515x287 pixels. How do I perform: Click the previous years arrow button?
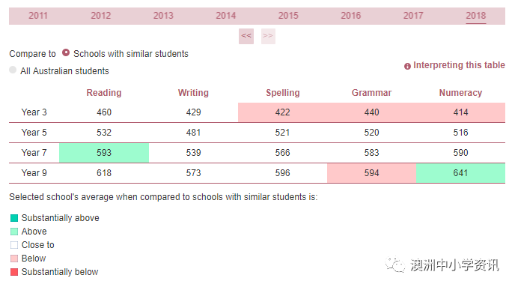[x=246, y=36]
